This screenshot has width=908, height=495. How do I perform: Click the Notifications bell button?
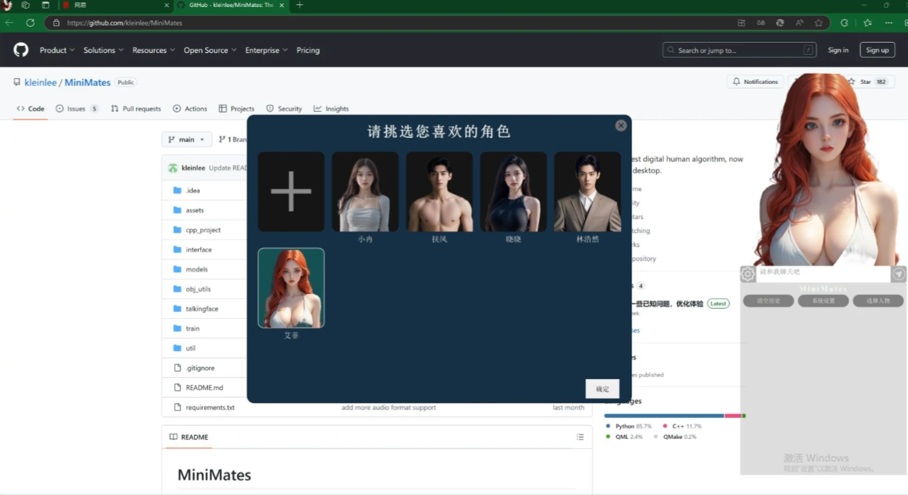[755, 82]
